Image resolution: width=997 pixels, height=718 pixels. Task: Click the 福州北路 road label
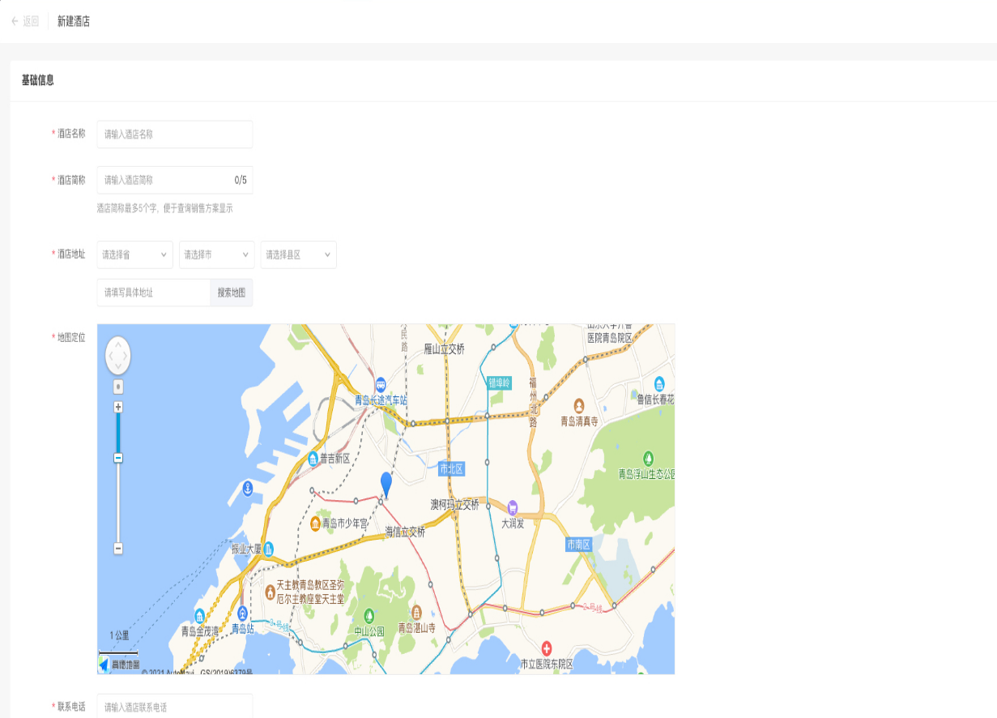[533, 402]
